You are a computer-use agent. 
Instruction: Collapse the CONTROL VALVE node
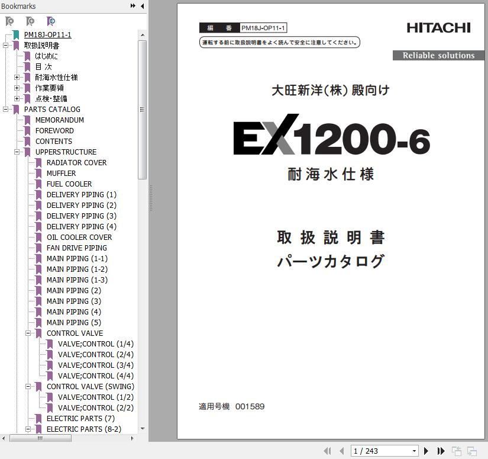[28, 333]
